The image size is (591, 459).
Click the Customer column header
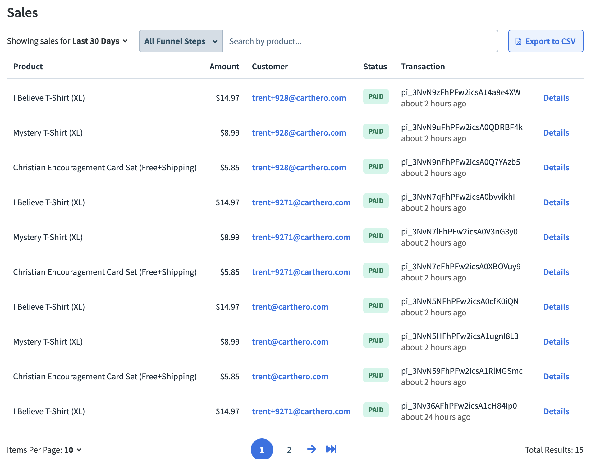tap(270, 67)
